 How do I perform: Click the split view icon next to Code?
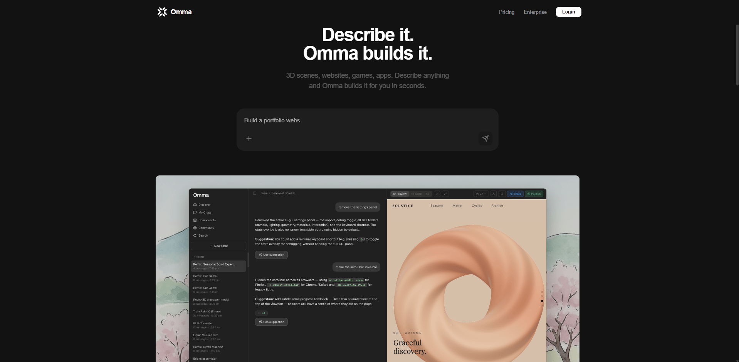428,194
